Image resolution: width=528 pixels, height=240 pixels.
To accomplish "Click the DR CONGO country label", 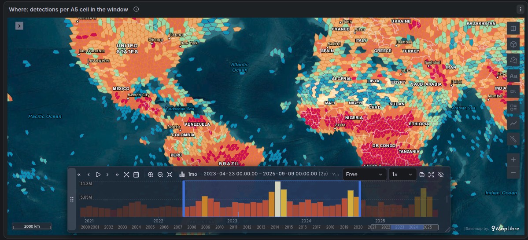I will point(383,145).
